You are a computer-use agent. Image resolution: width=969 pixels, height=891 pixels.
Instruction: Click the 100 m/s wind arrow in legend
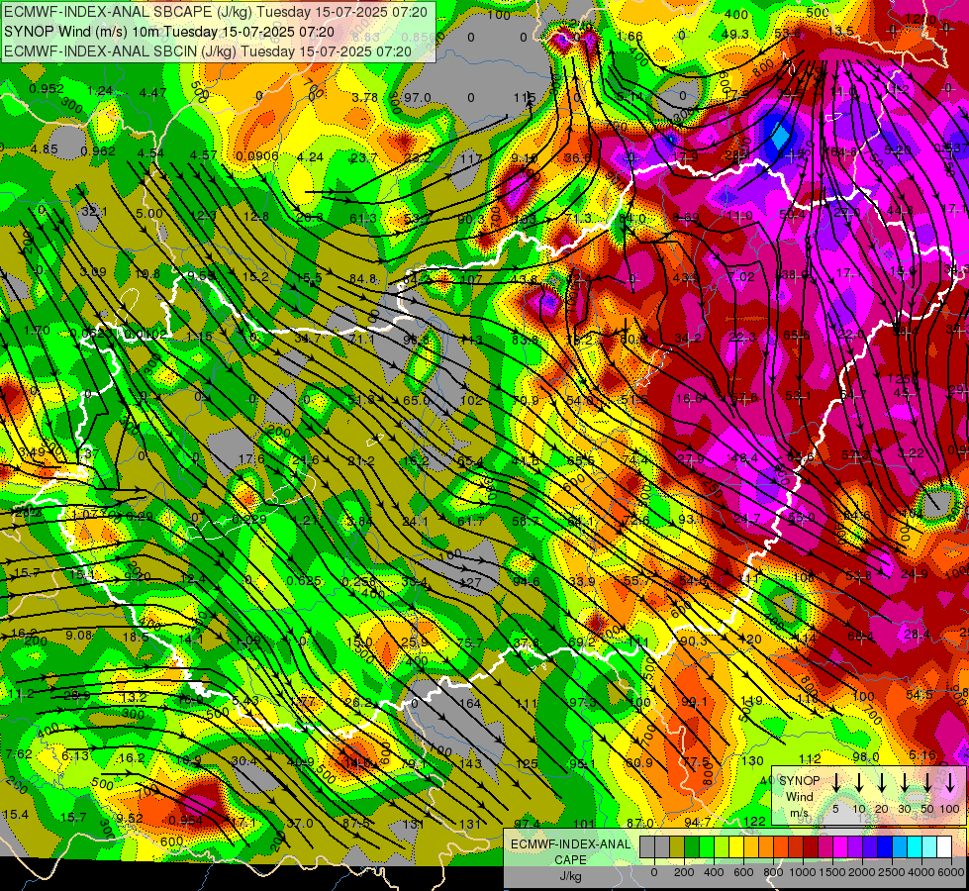click(950, 782)
